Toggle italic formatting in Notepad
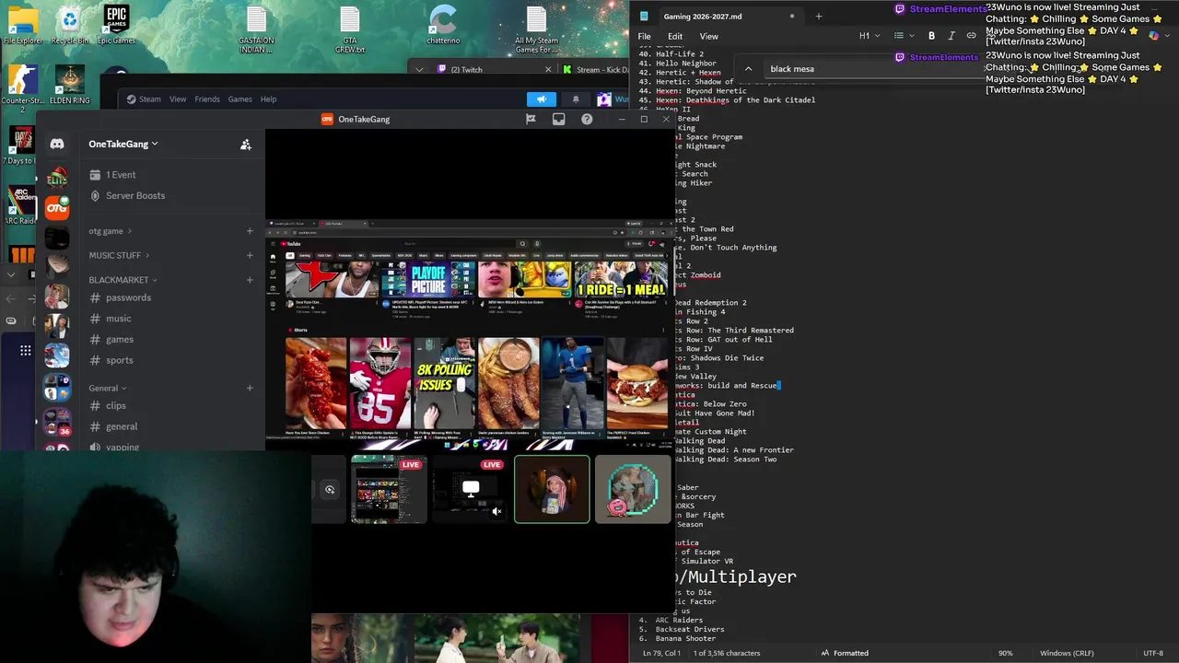The image size is (1179, 663). (951, 36)
